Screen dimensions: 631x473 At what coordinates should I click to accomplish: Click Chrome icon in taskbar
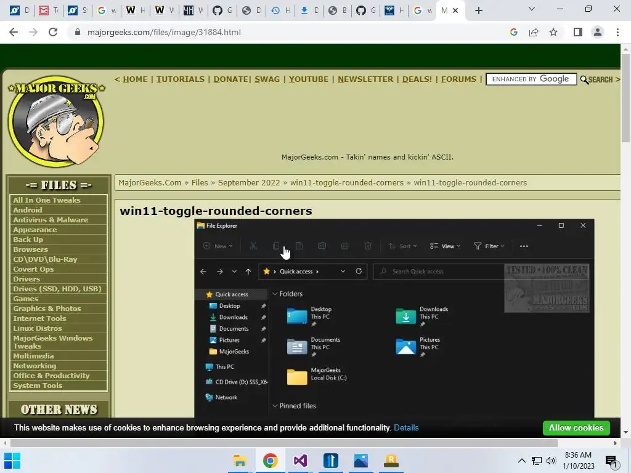[270, 461]
